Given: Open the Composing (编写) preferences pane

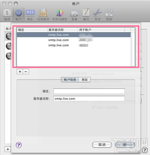Looking at the screenshot, I should pos(86,15).
